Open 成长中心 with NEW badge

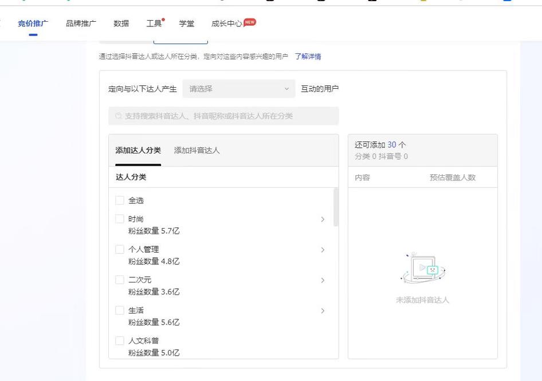(x=227, y=23)
